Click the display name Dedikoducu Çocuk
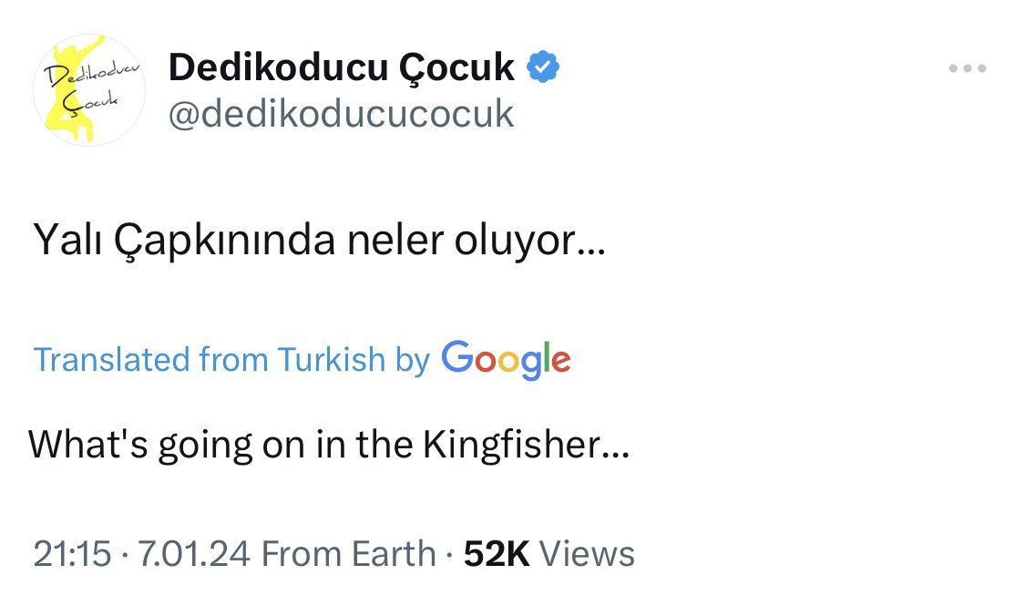This screenshot has width=1025, height=606. coord(342,67)
